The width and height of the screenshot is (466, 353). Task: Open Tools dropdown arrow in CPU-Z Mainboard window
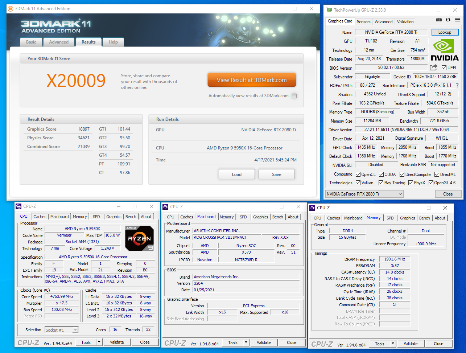coord(246,342)
